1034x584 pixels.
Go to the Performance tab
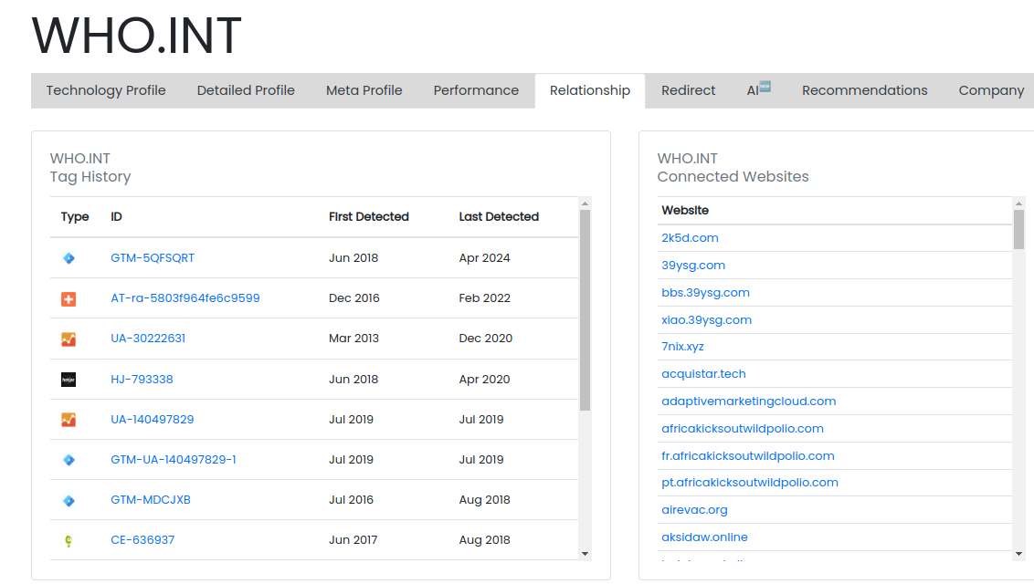pos(476,90)
